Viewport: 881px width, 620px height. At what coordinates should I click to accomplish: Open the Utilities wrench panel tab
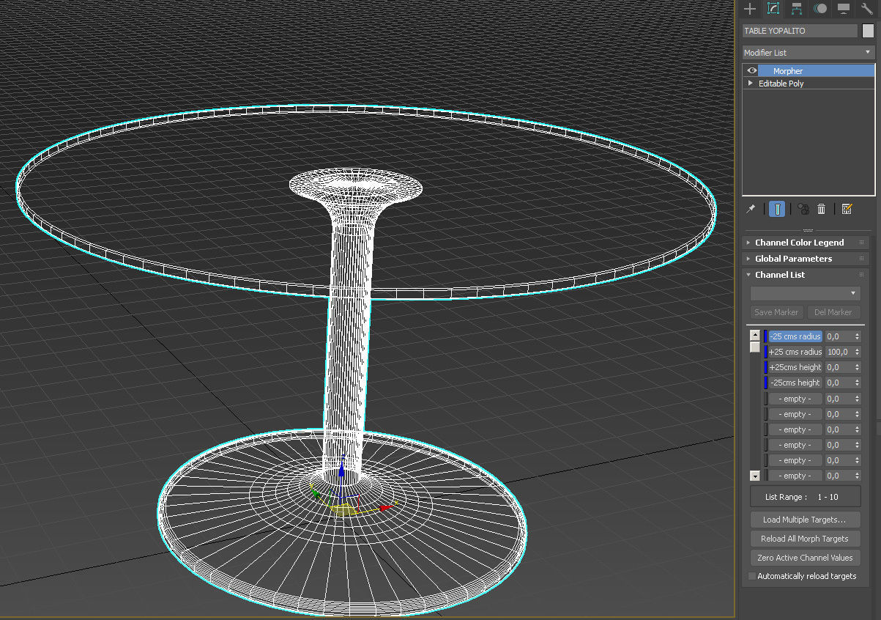pyautogui.click(x=868, y=9)
